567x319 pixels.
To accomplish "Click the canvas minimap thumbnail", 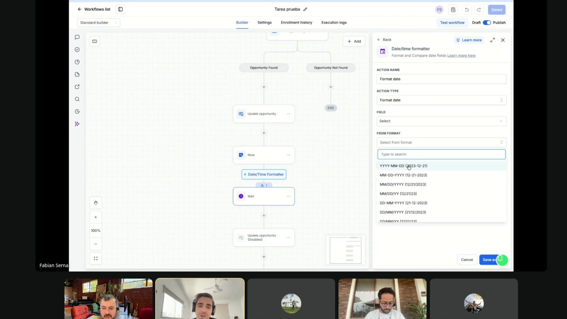I will 346,250.
